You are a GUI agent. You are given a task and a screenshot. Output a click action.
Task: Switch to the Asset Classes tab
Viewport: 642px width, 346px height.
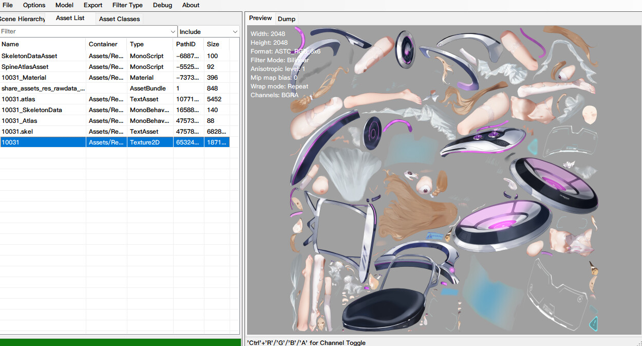tap(119, 19)
